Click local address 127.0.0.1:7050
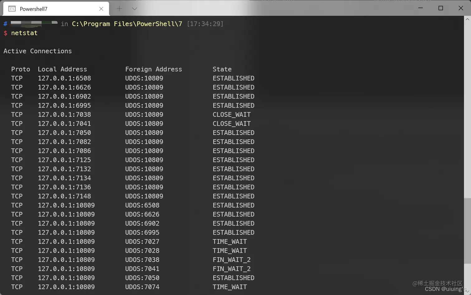The image size is (471, 295). 64,133
